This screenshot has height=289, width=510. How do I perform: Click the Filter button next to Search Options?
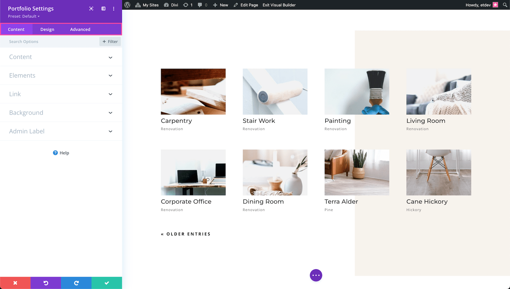[110, 41]
